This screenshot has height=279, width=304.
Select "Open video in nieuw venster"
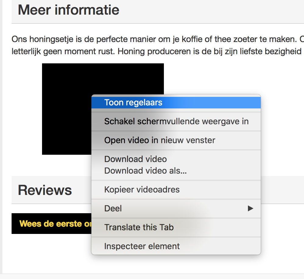click(160, 140)
